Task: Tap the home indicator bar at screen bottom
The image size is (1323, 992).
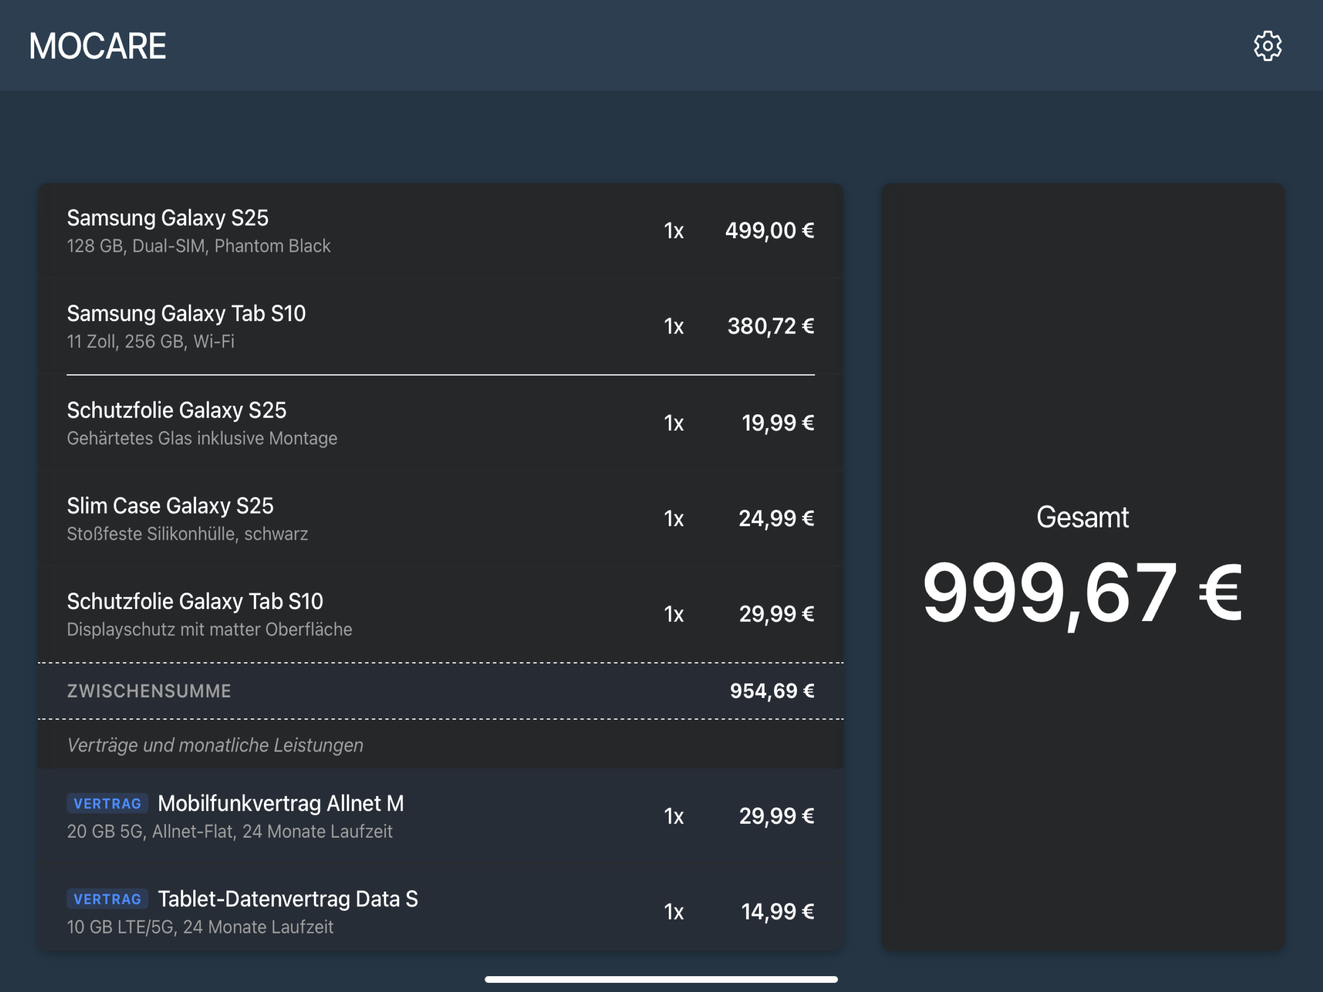Action: [661, 980]
